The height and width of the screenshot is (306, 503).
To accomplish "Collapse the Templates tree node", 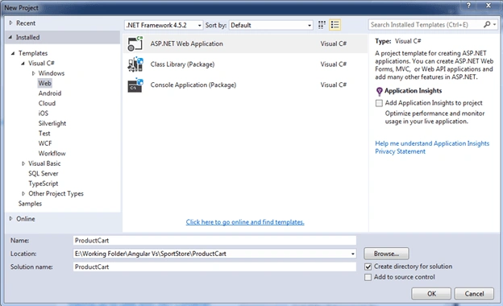I will click(13, 53).
